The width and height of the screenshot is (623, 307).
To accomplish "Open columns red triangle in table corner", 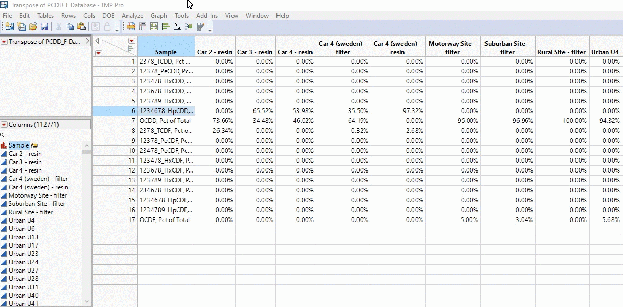I will point(132,41).
